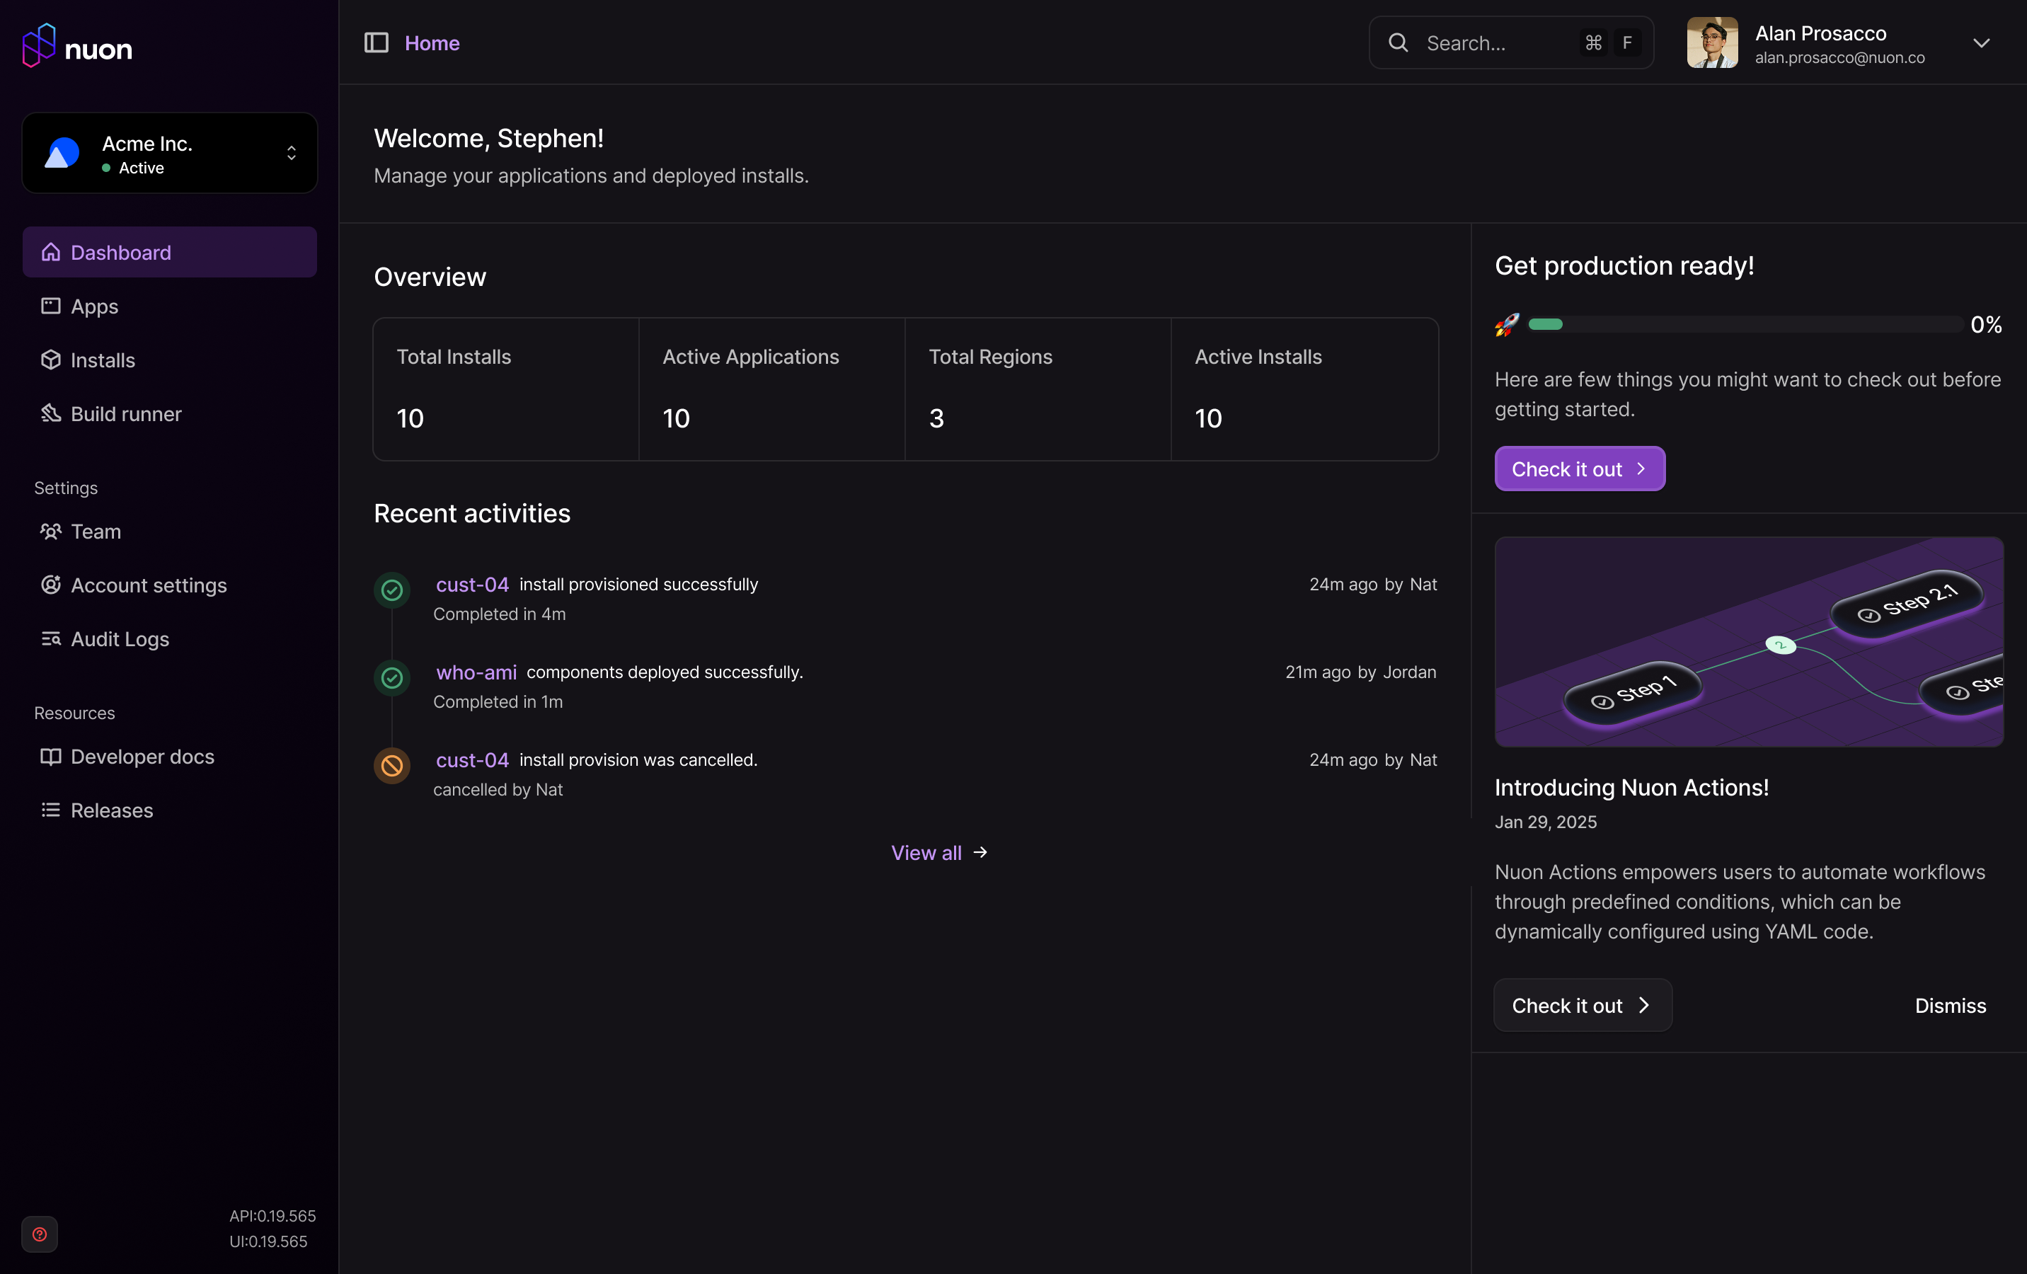
Task: Open the Apps page from sidebar
Action: [94, 306]
